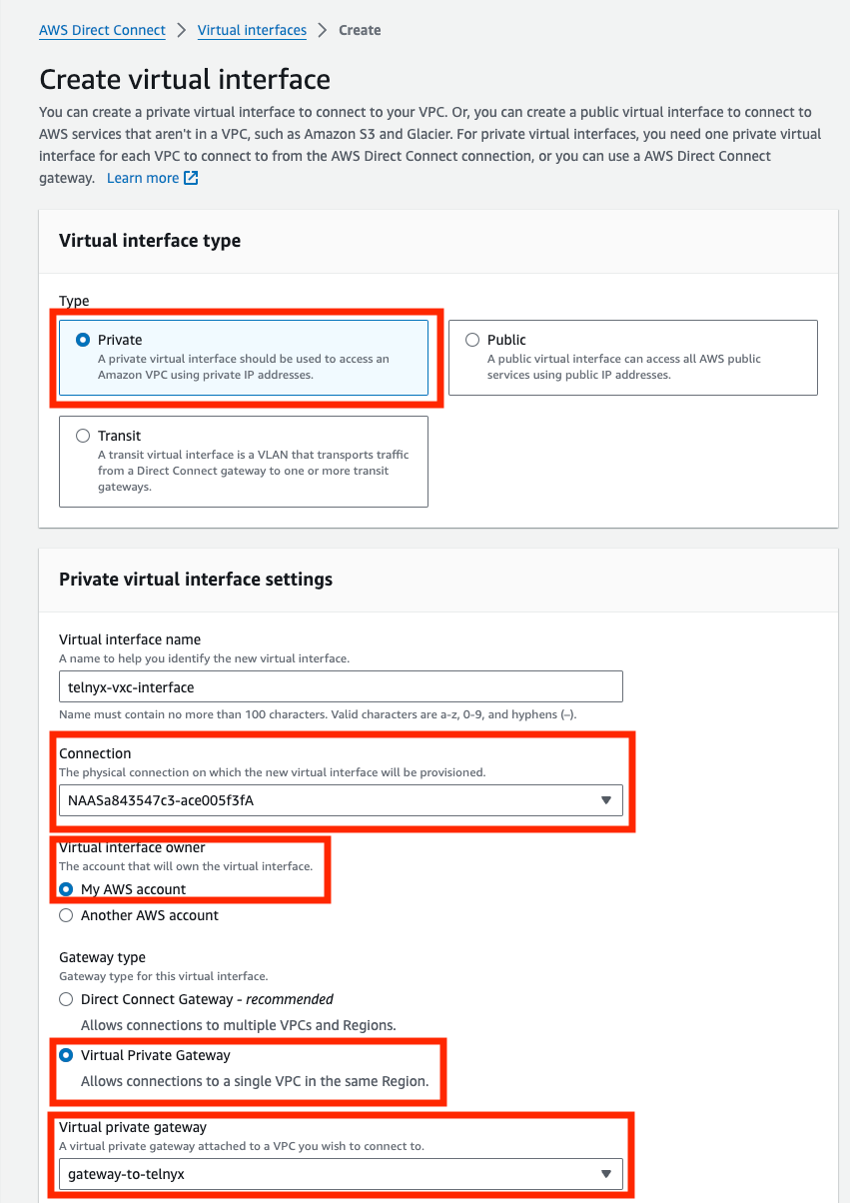Screen dimensions: 850x1203
Task: Click the Private option card
Action: click(x=244, y=360)
